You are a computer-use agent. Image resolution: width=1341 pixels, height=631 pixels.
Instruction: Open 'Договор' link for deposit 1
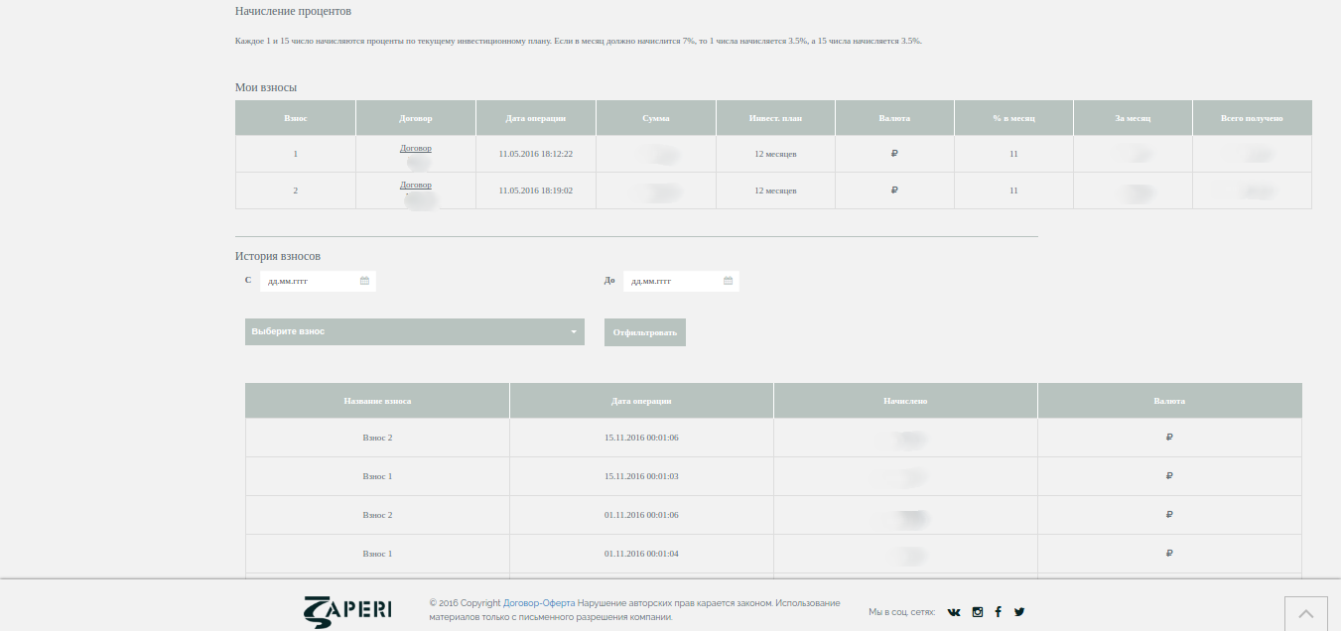(x=416, y=148)
